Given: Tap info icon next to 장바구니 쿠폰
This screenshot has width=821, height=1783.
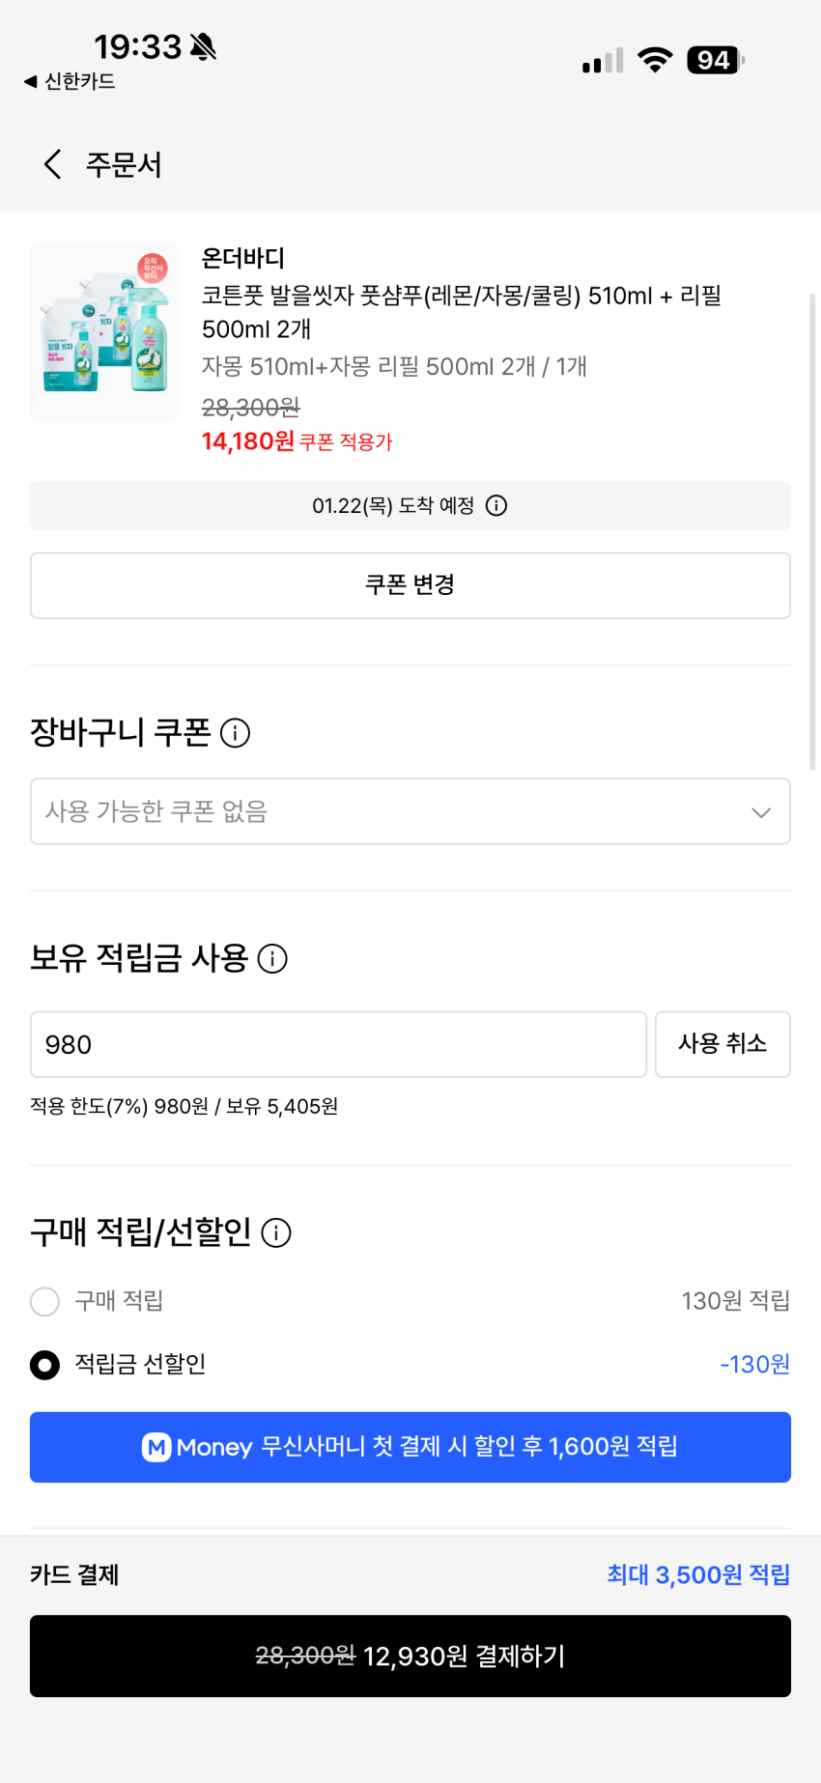Looking at the screenshot, I should pyautogui.click(x=235, y=733).
